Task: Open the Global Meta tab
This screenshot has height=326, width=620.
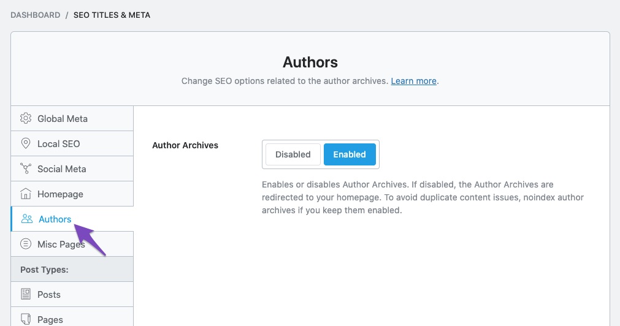Action: coord(63,118)
